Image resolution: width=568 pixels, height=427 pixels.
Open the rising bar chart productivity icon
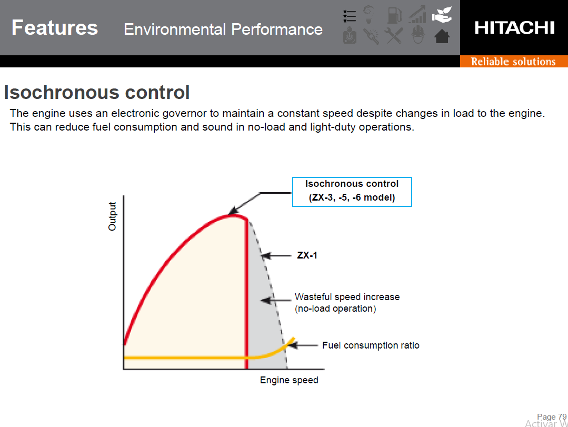point(417,15)
